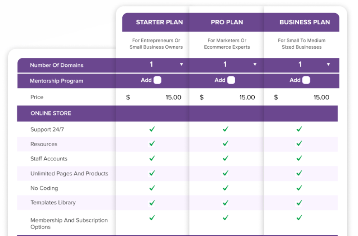Image resolution: width=358 pixels, height=236 pixels.
Task: Click the Business Plan 15.00 price value
Action: [321, 97]
